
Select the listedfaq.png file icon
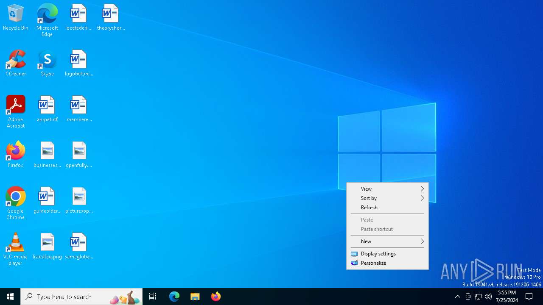pos(47,247)
